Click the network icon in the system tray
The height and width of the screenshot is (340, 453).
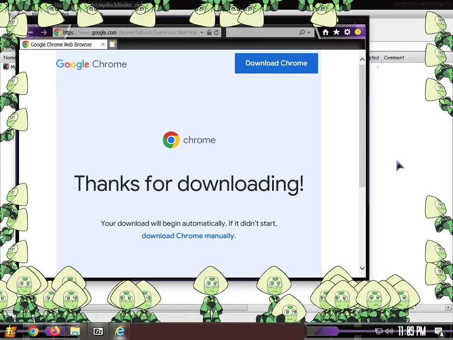coord(379,331)
